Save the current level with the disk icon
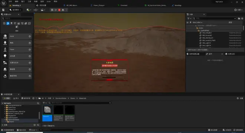Screen dimensions: 245x133 pyautogui.click(x=3, y=10)
